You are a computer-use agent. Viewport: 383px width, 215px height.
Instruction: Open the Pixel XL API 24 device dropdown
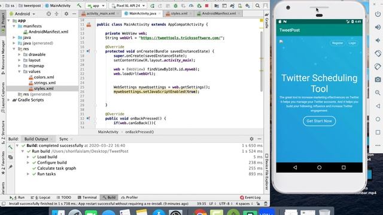(x=128, y=5)
